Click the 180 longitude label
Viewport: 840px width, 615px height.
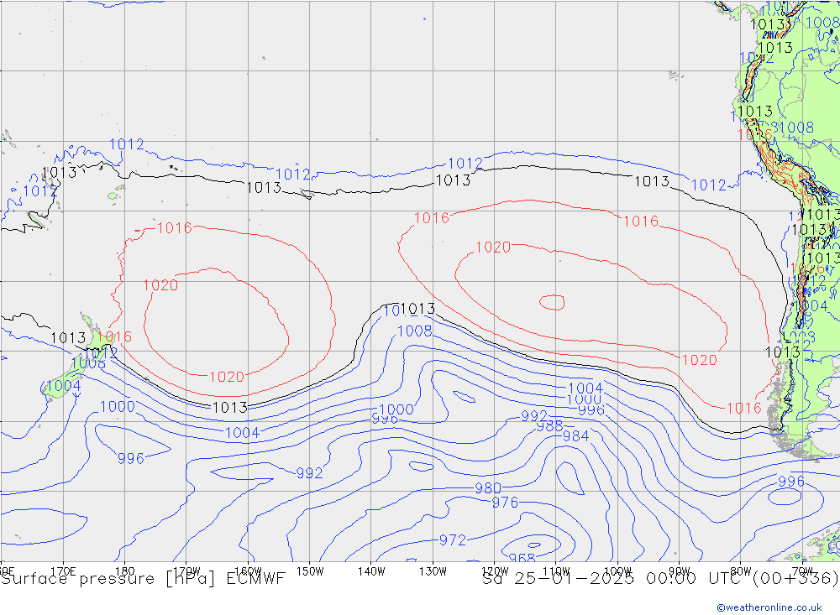[125, 571]
